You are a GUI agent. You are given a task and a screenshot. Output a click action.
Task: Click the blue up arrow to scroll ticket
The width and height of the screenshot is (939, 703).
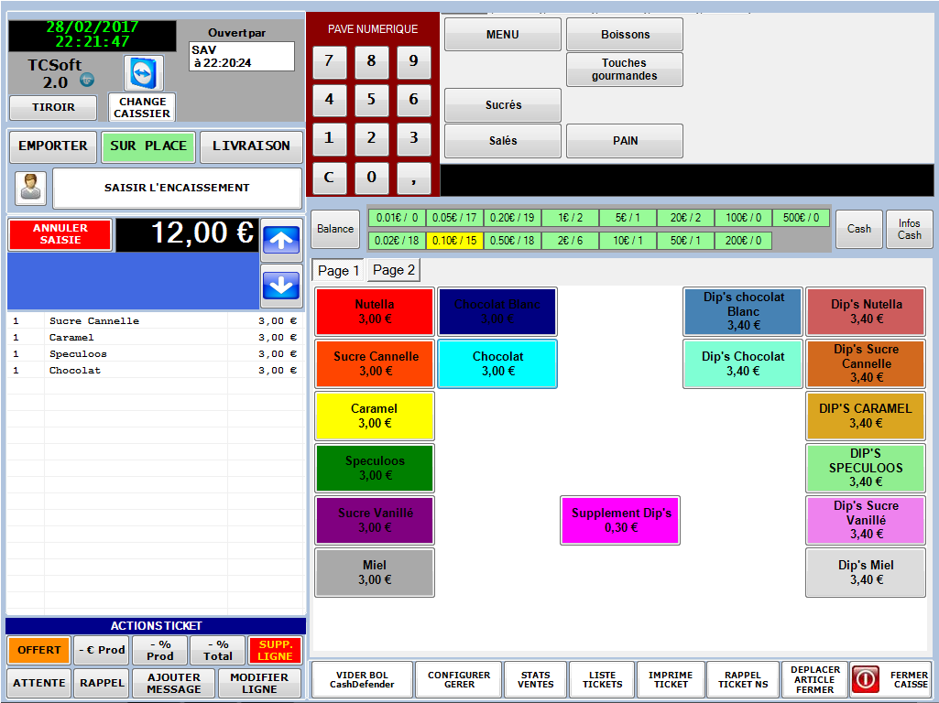280,240
